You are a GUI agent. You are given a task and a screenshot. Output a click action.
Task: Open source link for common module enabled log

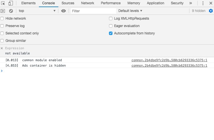pyautogui.click(x=169, y=60)
